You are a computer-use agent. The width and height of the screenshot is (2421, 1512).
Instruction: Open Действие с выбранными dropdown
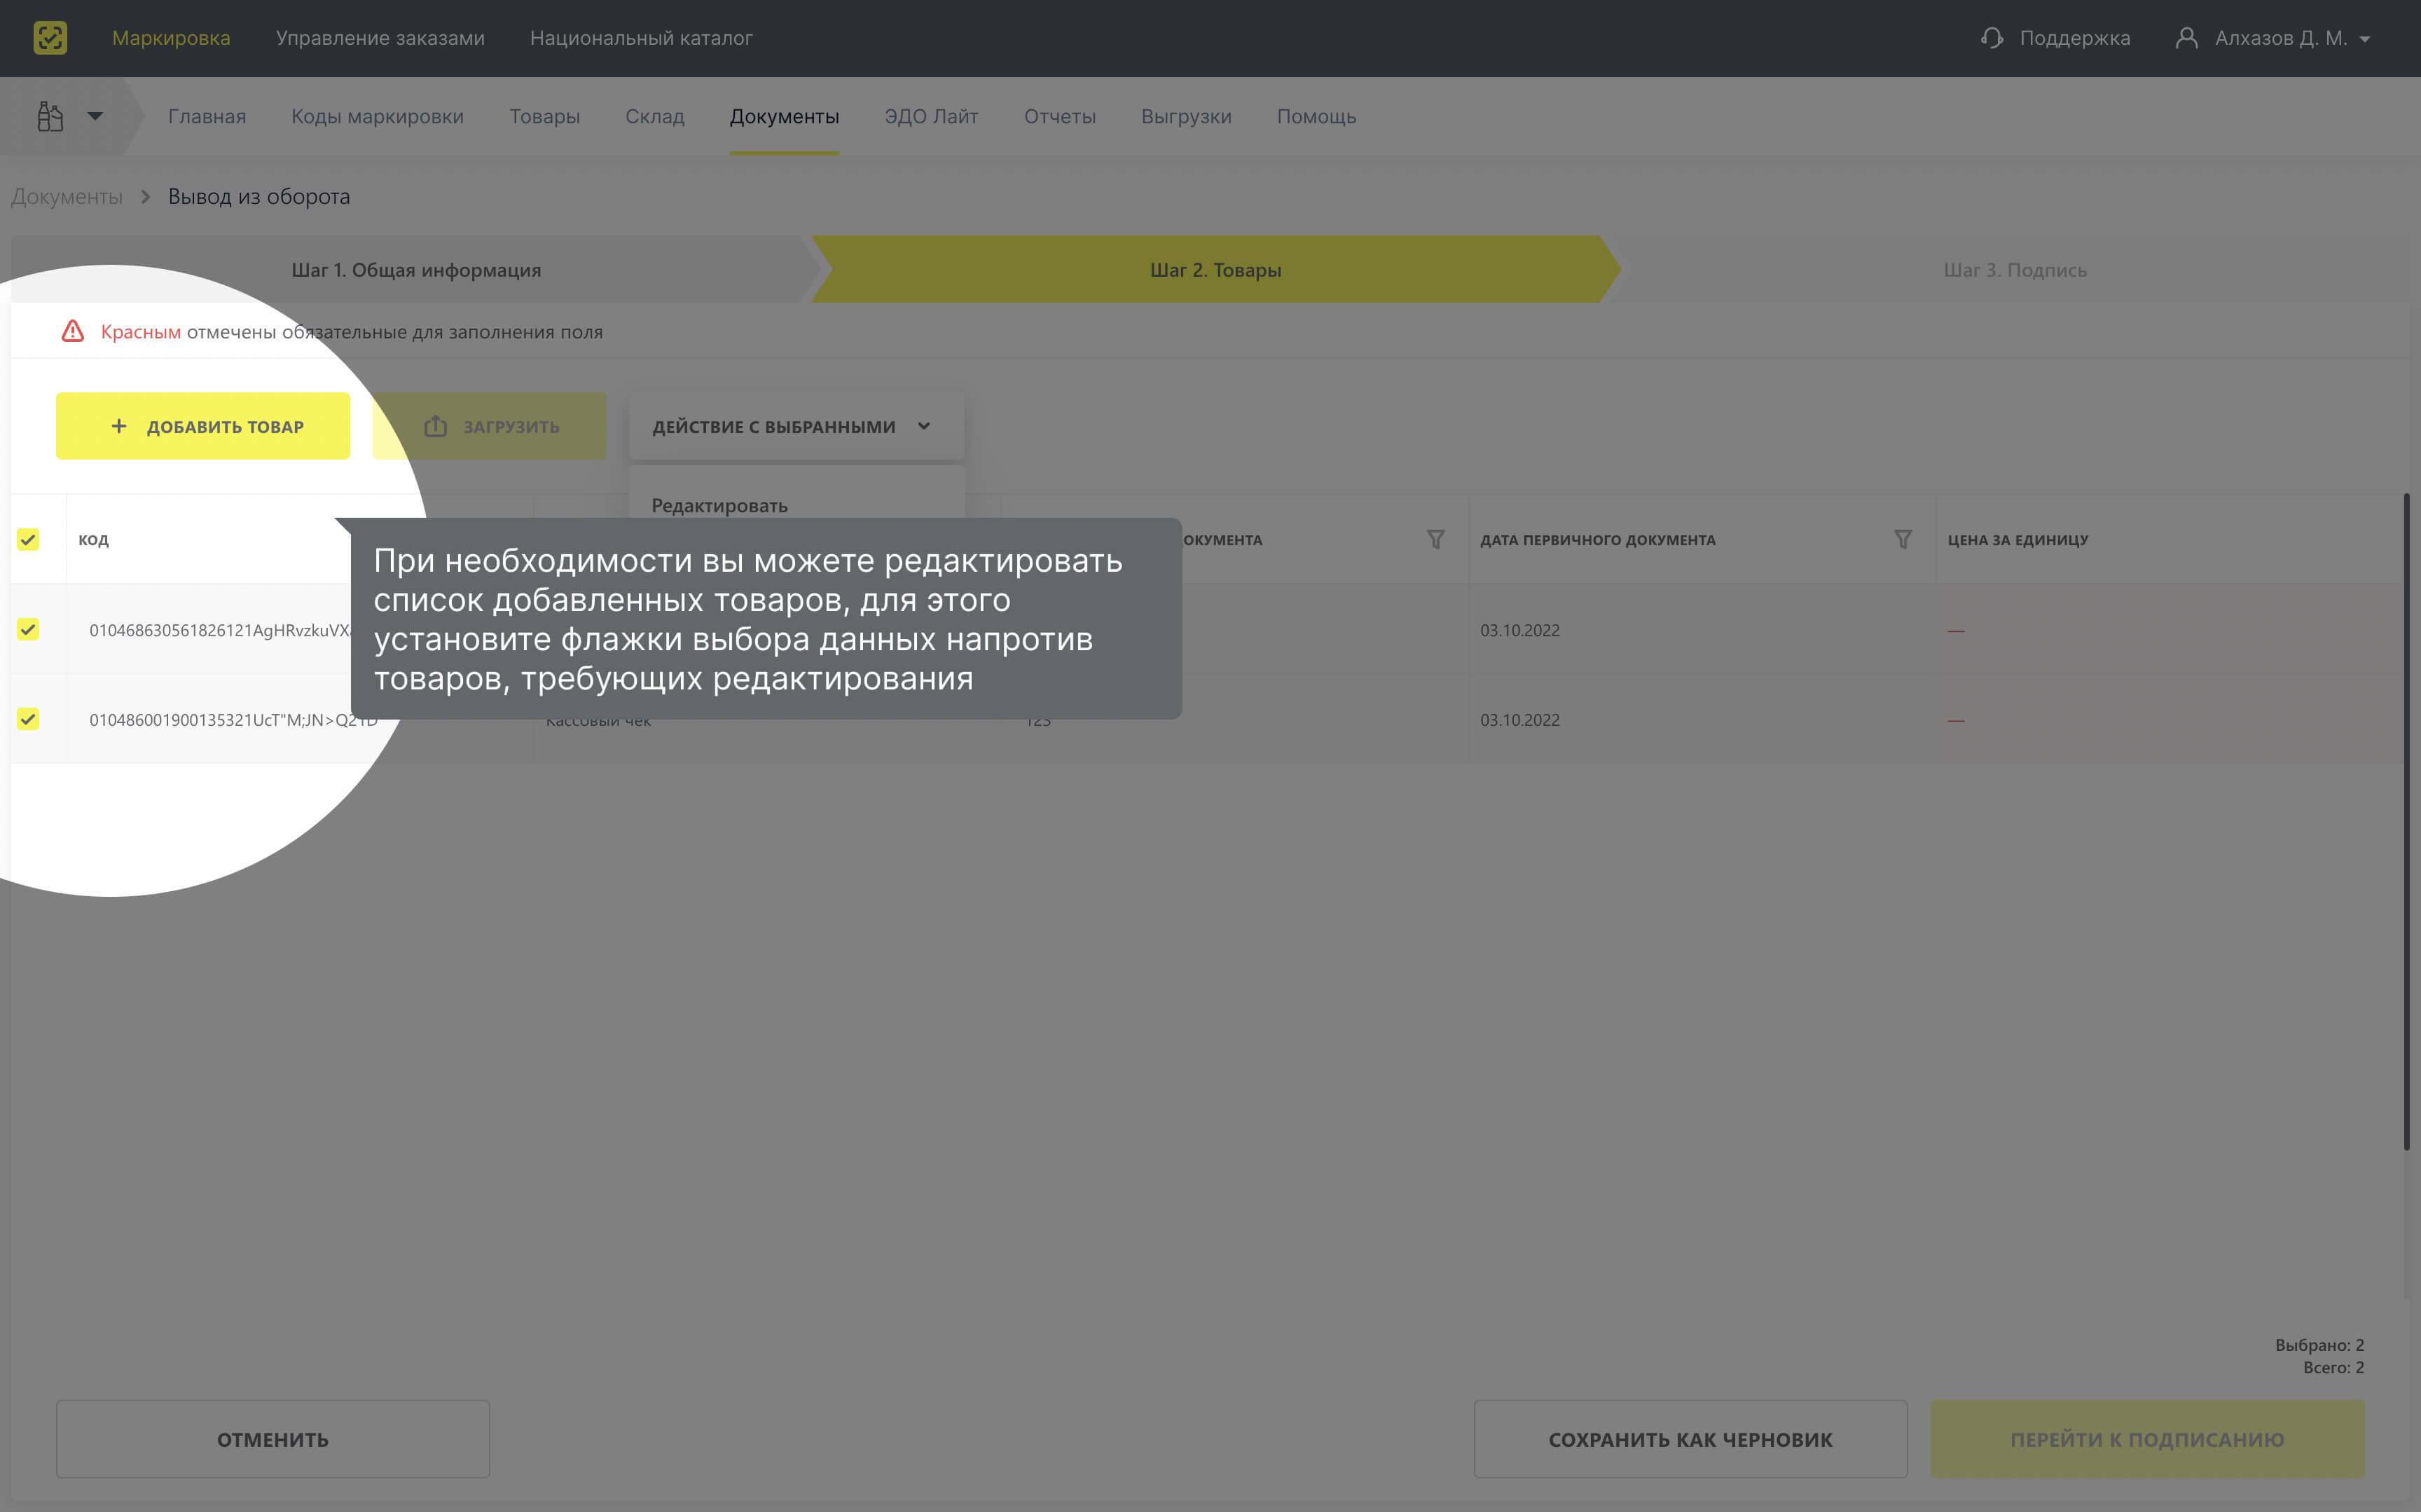(796, 426)
